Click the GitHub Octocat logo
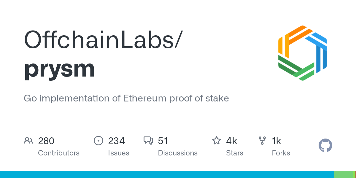356x178 pixels. click(x=325, y=146)
